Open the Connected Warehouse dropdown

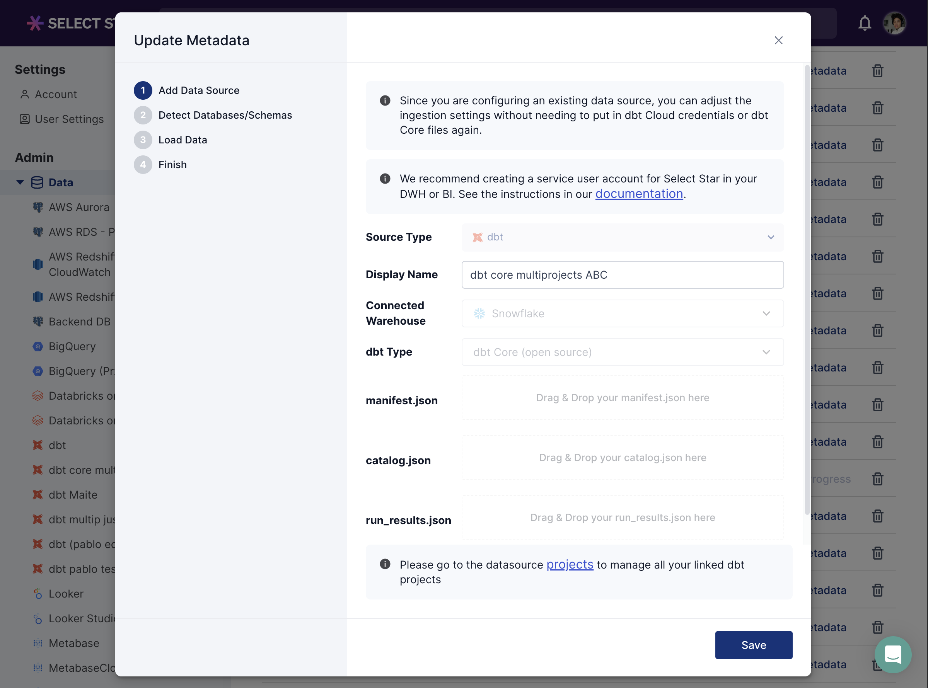(622, 313)
